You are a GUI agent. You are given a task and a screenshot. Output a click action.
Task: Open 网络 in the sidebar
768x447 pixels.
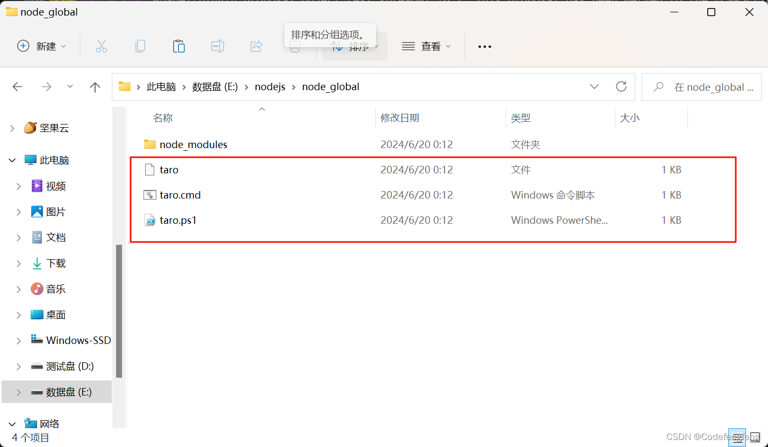click(x=49, y=424)
